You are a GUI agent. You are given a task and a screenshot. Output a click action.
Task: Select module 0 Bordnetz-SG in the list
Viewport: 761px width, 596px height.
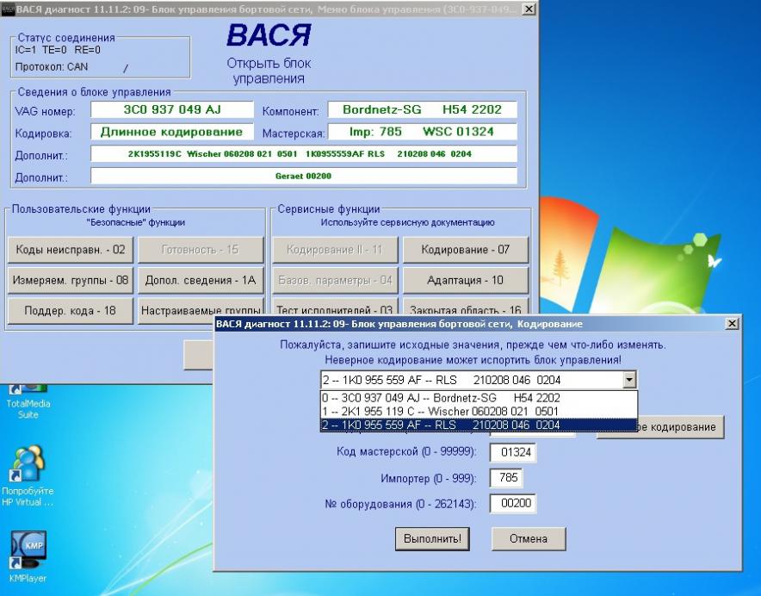[x=479, y=398]
